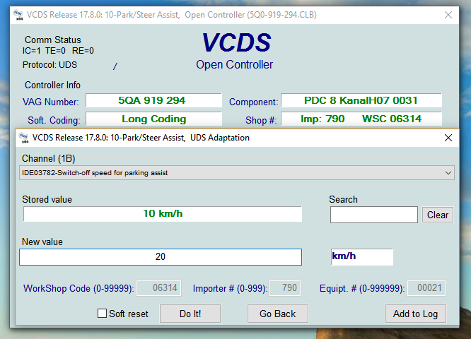Select the Stored value field showing 10 km/h
471x339 pixels.
click(x=163, y=214)
